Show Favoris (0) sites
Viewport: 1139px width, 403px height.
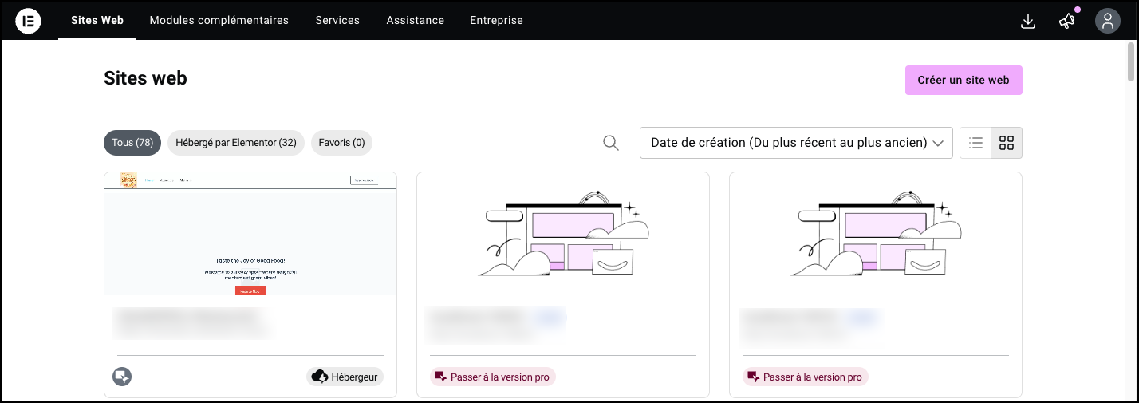(341, 143)
